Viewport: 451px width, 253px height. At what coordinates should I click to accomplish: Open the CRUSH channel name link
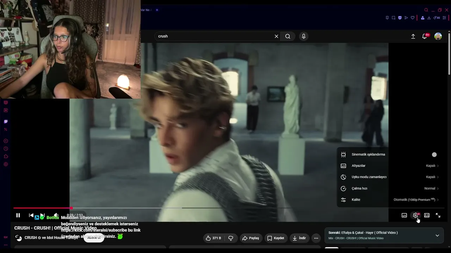[31, 238]
